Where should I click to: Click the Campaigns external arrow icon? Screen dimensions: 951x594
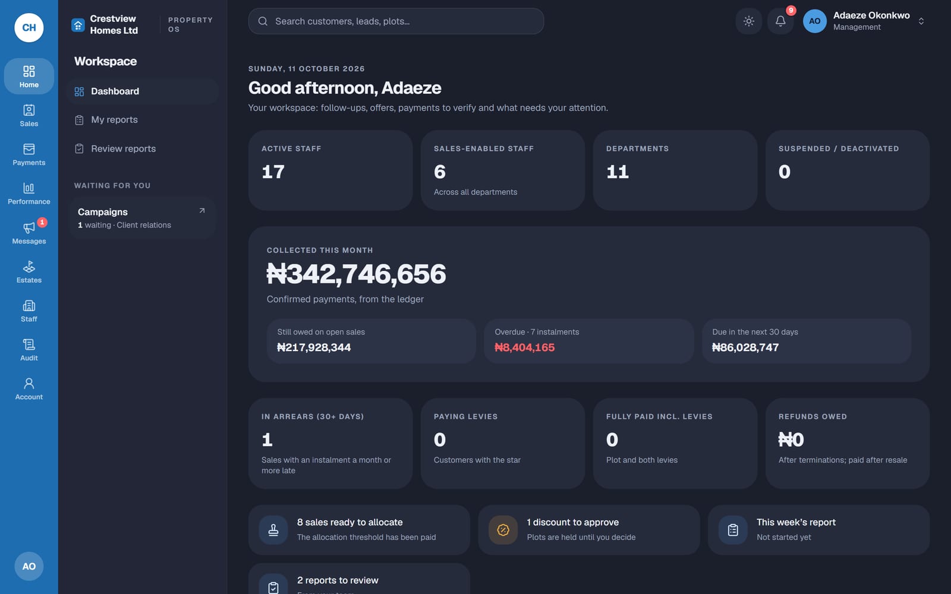point(202,210)
